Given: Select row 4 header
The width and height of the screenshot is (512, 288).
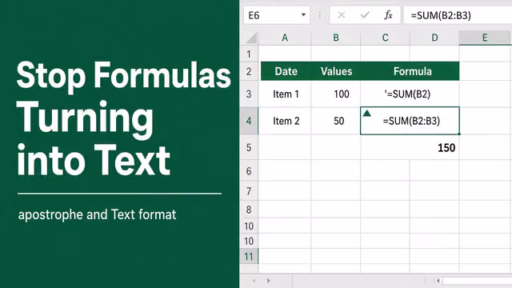Looking at the screenshot, I should click(249, 121).
